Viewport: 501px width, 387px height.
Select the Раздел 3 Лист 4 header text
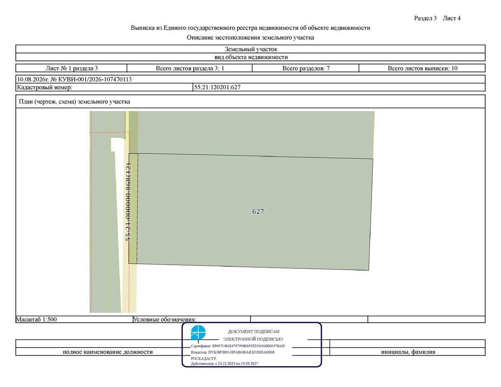[437, 18]
